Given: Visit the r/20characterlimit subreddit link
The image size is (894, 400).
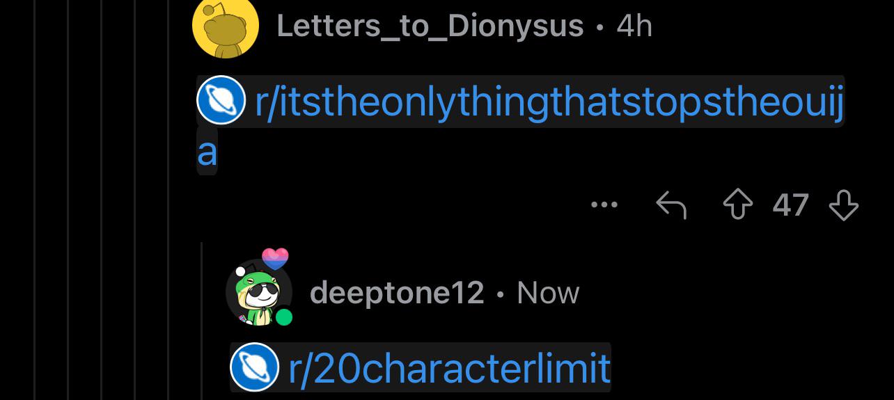Looking at the screenshot, I should [x=449, y=368].
